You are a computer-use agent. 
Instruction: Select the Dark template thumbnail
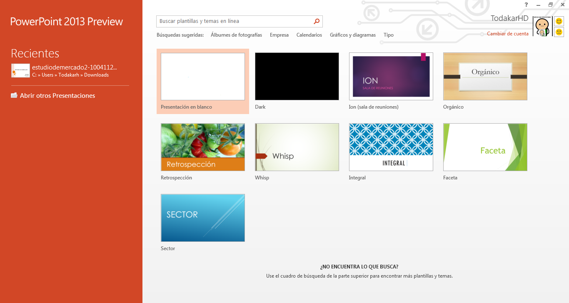pos(297,77)
